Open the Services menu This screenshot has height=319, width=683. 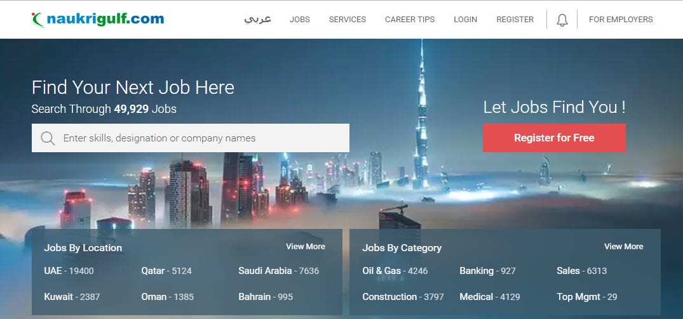pyautogui.click(x=347, y=20)
